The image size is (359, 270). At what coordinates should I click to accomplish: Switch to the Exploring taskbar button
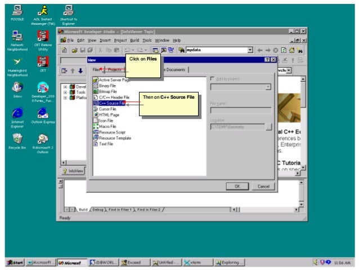(230, 263)
